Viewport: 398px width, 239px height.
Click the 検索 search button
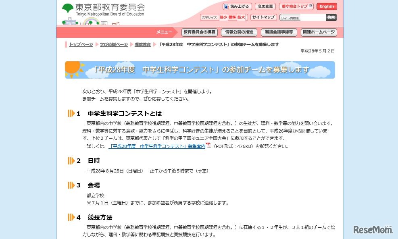331,17
